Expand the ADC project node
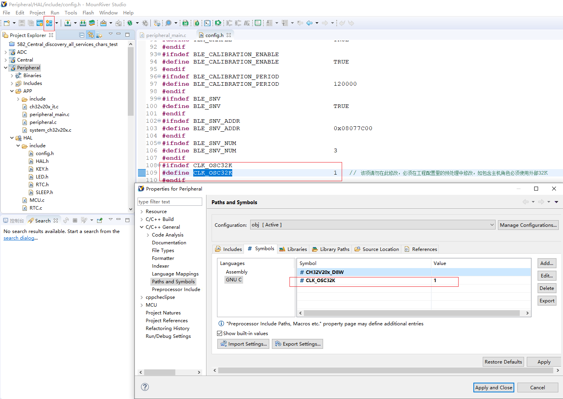The image size is (563, 399). pos(5,52)
